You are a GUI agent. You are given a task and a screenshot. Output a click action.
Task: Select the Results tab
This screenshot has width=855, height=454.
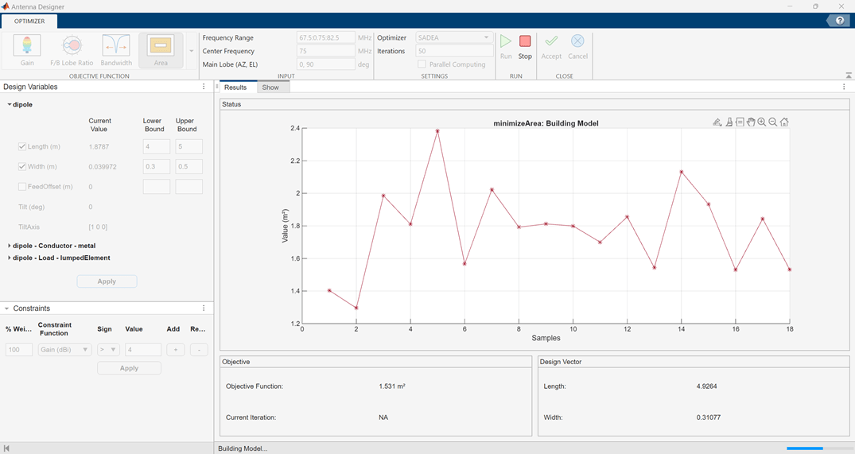tap(235, 87)
